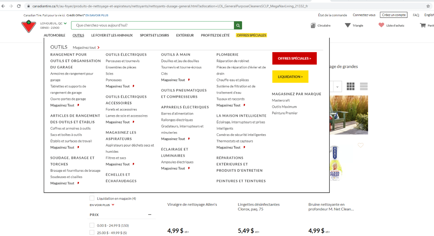Viewport: 434px width, 236px height.
Task: Click Connectez-vous link
Action: tap(364, 15)
